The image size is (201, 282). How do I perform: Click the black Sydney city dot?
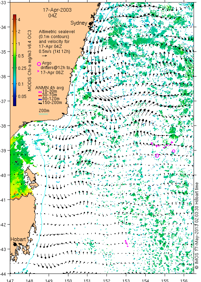pyautogui.click(x=90, y=23)
